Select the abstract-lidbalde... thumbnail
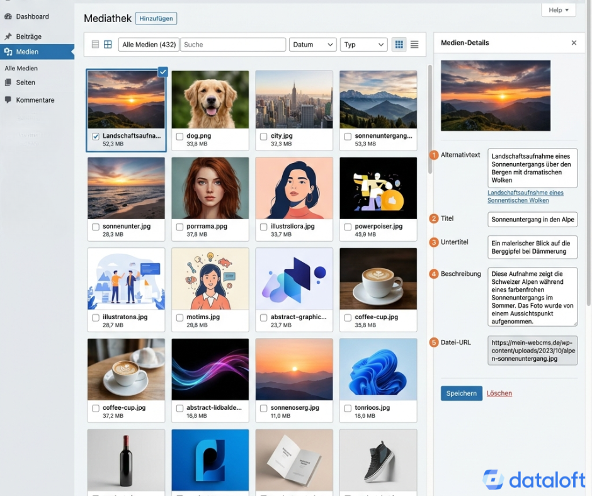This screenshot has height=496, width=592. 210,369
